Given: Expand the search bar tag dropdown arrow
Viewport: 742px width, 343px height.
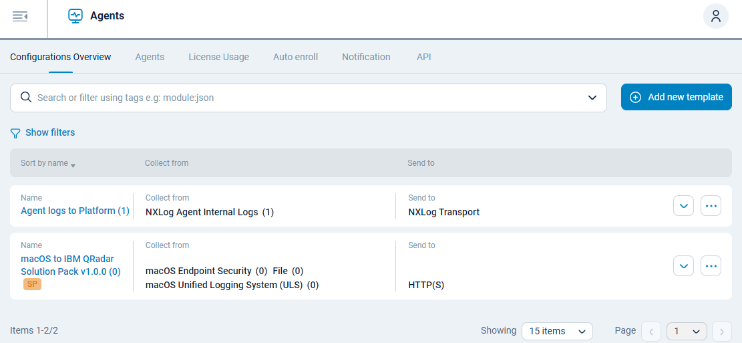Looking at the screenshot, I should pos(592,98).
